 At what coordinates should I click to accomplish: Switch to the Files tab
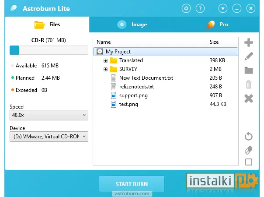point(47,25)
